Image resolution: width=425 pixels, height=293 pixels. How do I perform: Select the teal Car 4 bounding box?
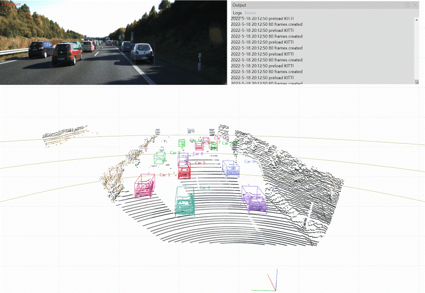(x=185, y=202)
